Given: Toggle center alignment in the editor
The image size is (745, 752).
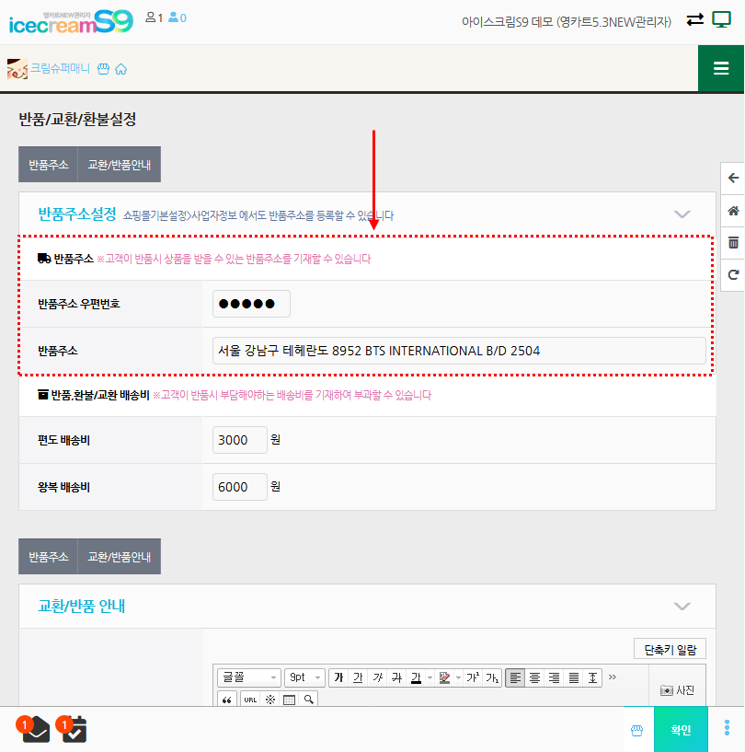Looking at the screenshot, I should click(x=534, y=677).
